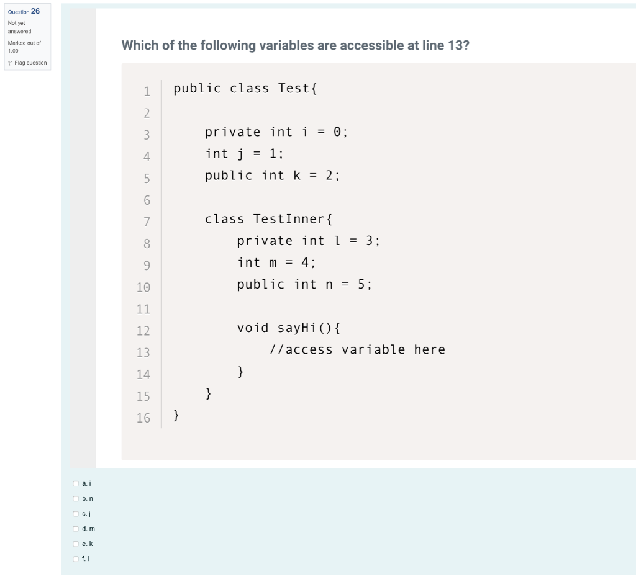Check answer option b. n

click(x=76, y=498)
